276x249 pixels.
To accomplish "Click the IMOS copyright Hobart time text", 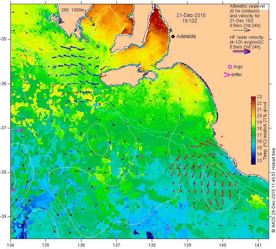I will pyautogui.click(x=273, y=190).
